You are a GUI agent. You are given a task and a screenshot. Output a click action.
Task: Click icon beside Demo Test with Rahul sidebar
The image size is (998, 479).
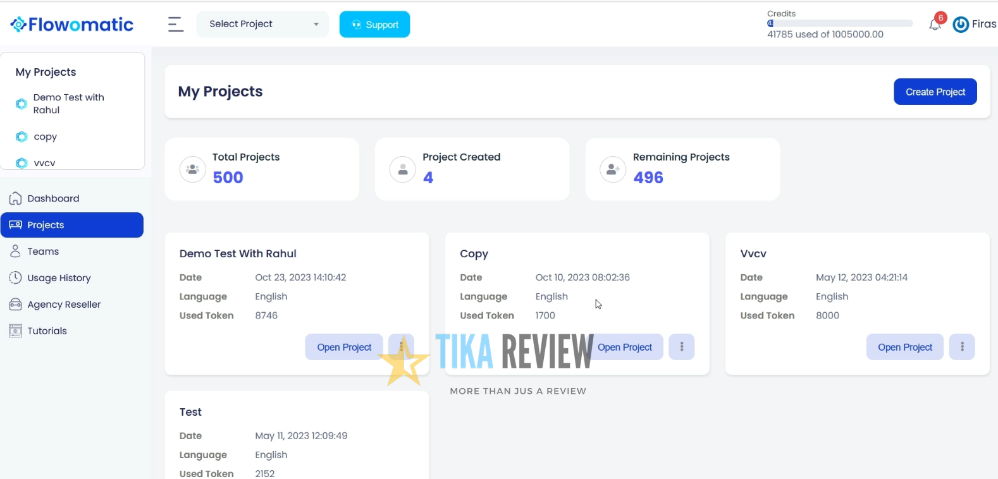pos(22,104)
